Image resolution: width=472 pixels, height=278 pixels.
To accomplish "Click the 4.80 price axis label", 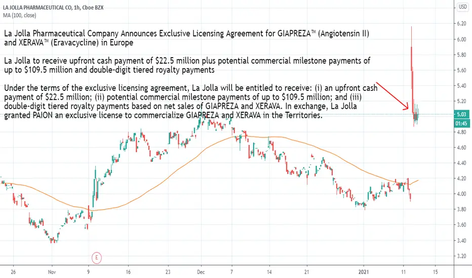I will pyautogui.click(x=461, y=132).
